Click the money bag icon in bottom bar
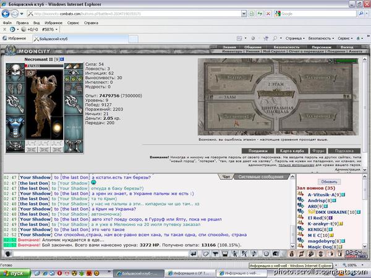The image size is (371, 278). click(292, 254)
